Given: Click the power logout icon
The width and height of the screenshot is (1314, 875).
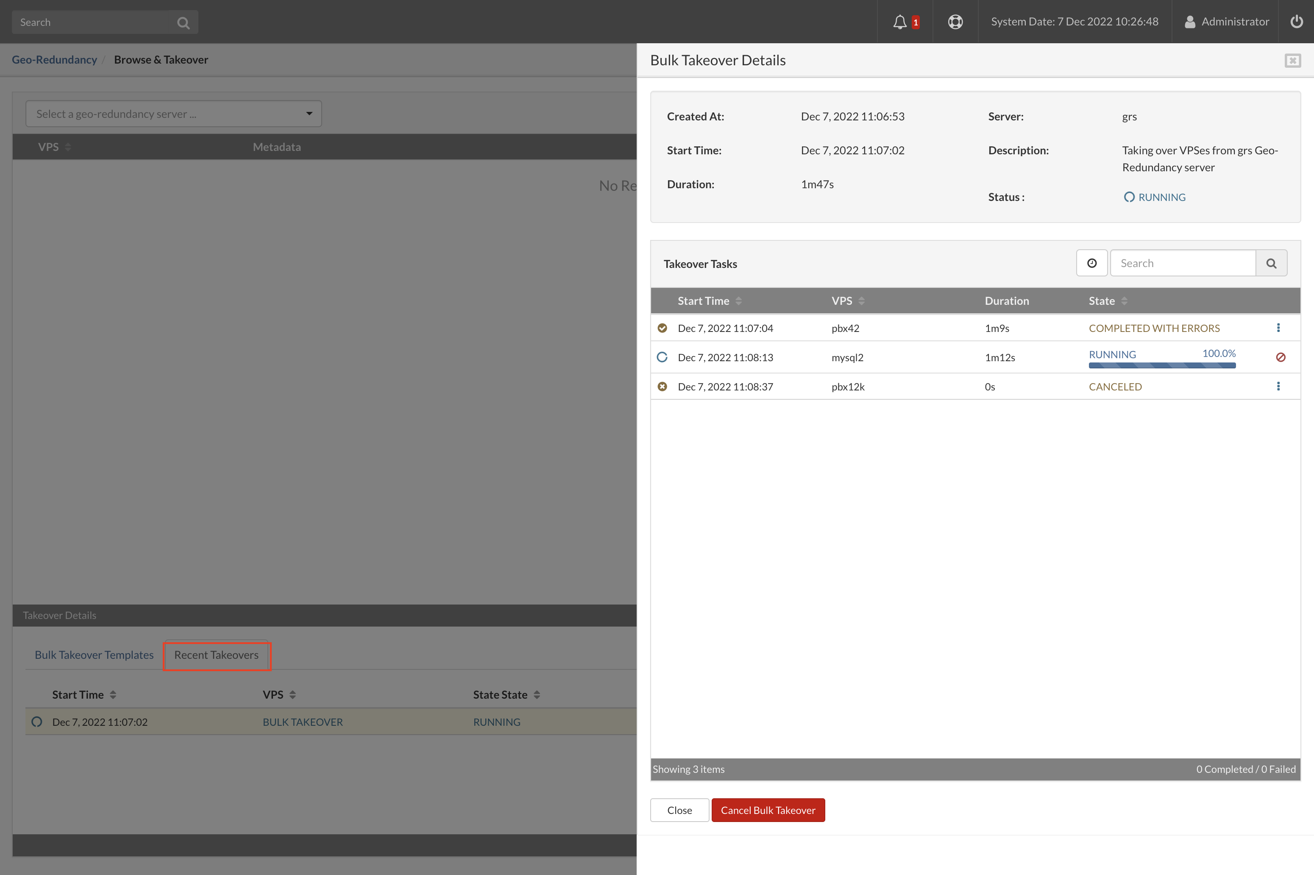Looking at the screenshot, I should [1297, 22].
